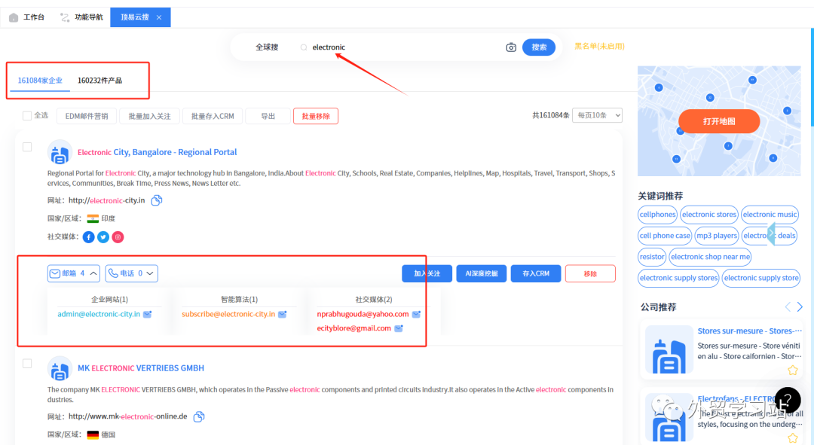The height and width of the screenshot is (445, 814).
Task: Check the Electronic City Bangalore result checkbox
Action: pyautogui.click(x=27, y=148)
